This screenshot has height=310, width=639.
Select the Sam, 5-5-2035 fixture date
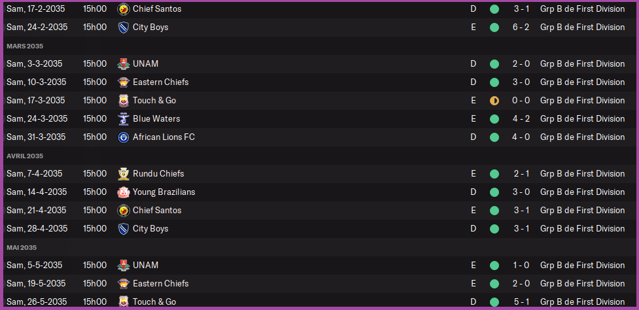click(34, 266)
